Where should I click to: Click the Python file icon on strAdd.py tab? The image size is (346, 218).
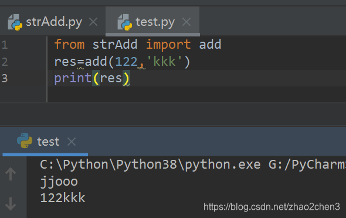15,22
